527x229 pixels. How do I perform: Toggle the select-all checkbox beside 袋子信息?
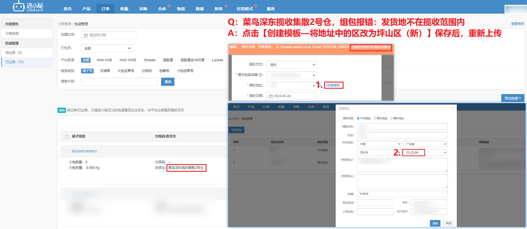point(67,137)
